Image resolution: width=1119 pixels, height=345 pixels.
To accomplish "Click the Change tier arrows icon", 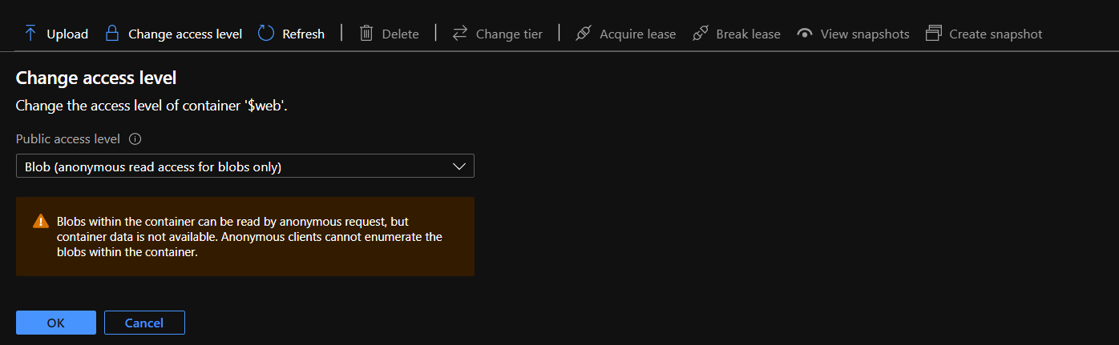I will tap(460, 34).
